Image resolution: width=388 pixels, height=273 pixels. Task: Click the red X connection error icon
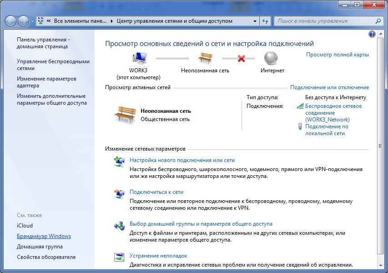tap(241, 59)
